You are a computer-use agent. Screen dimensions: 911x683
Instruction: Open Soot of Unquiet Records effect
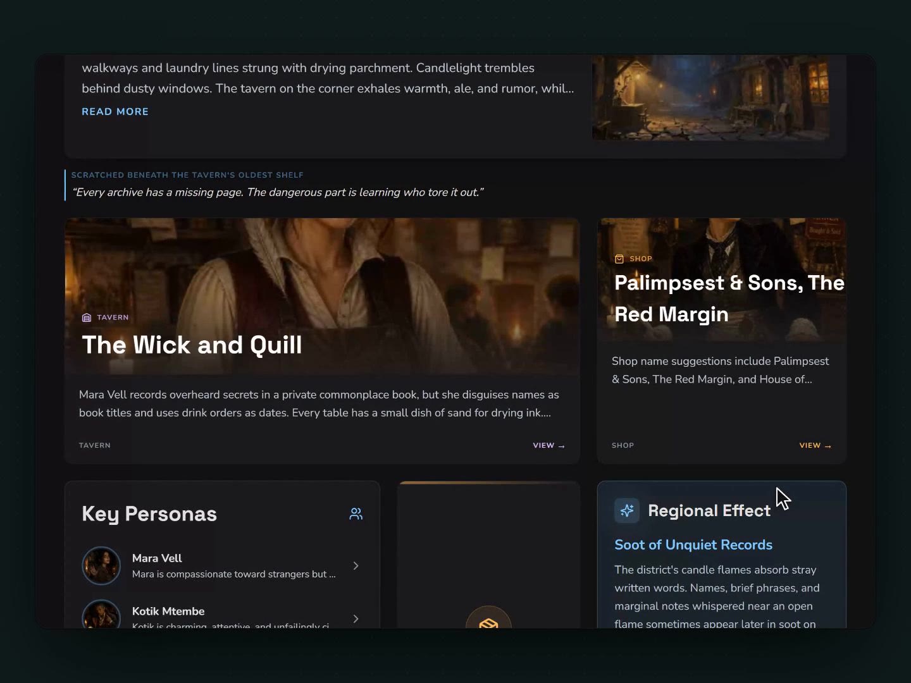(693, 545)
